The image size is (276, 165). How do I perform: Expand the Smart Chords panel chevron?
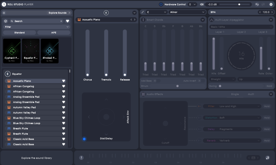point(203,20)
